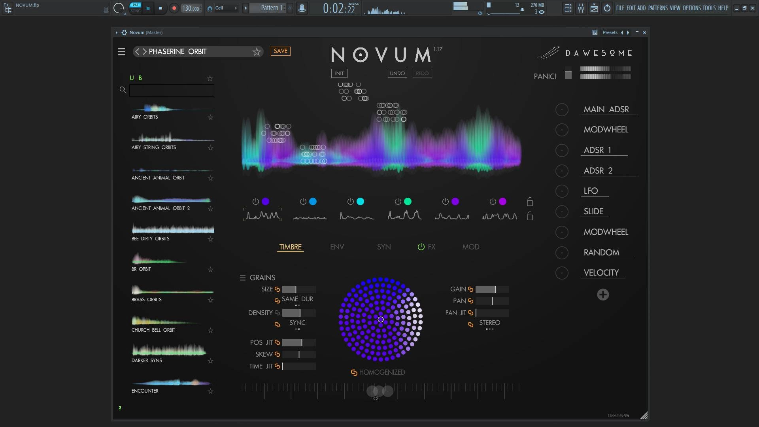Open FL Studio playlist view icon
759x427 pixels.
tap(568, 8)
